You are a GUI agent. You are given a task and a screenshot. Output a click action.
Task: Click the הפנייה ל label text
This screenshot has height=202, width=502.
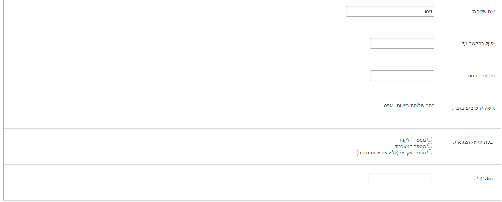[483, 178]
